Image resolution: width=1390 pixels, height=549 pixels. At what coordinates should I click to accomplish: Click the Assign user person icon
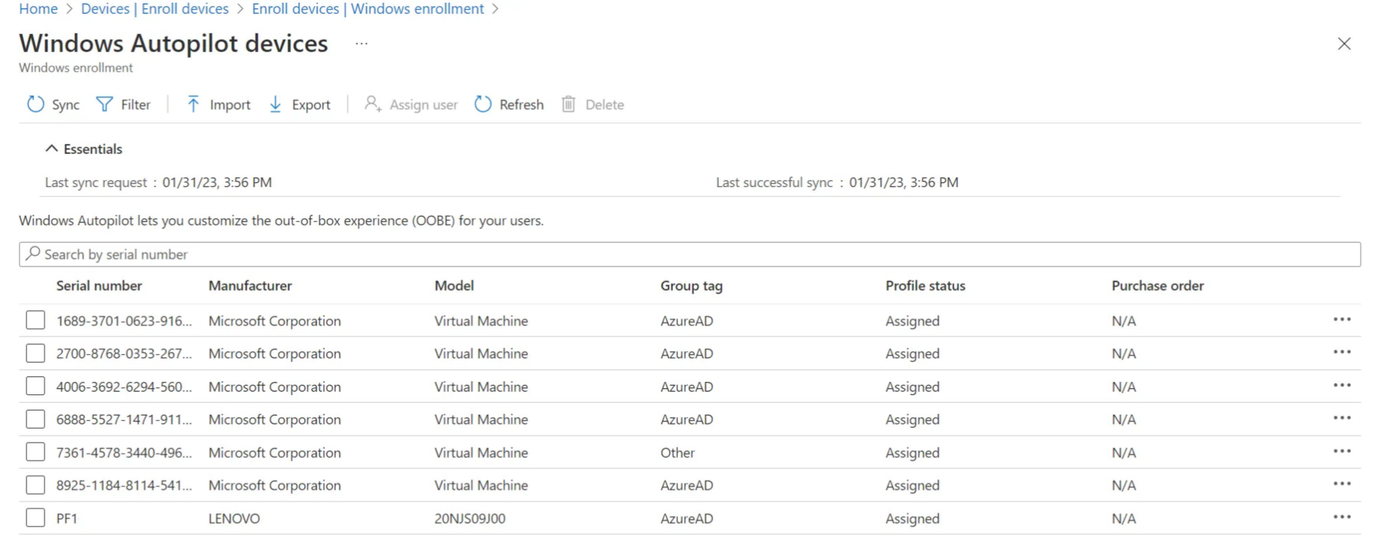pyautogui.click(x=373, y=104)
